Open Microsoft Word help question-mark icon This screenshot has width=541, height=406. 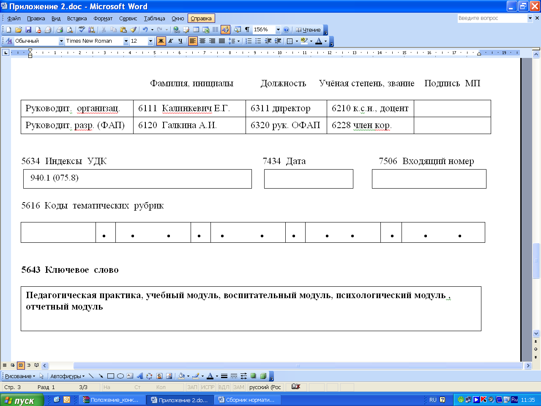click(286, 30)
